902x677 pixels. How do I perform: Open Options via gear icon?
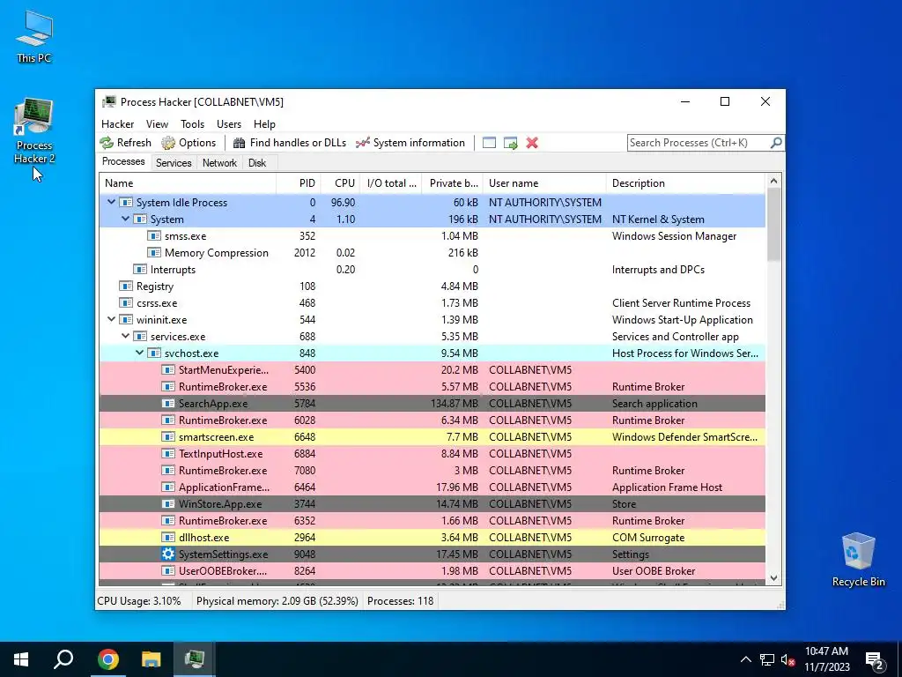pyautogui.click(x=168, y=143)
